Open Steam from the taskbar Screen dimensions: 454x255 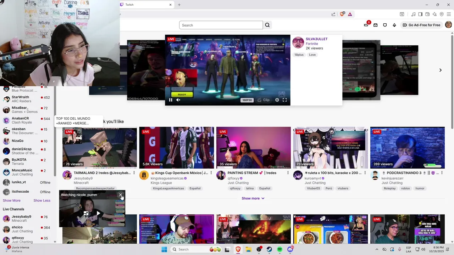270,249
